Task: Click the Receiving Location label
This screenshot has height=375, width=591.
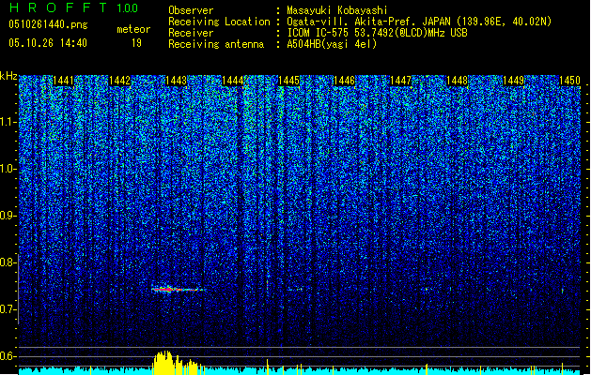Action: click(219, 22)
